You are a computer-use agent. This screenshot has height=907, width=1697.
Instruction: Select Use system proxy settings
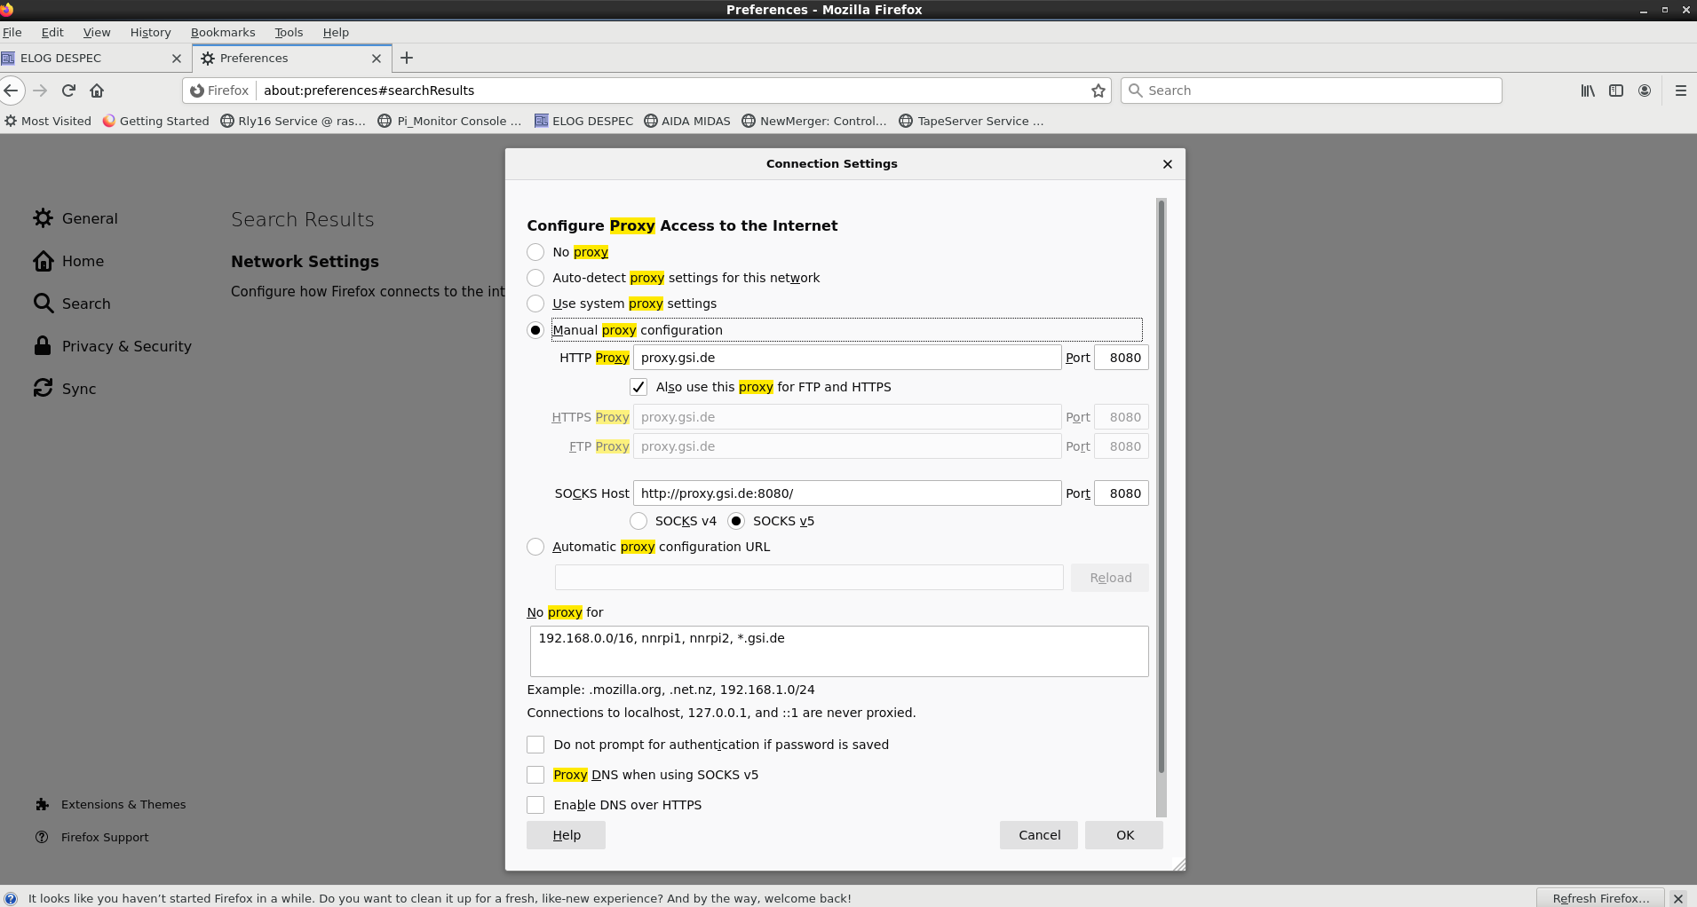click(535, 304)
